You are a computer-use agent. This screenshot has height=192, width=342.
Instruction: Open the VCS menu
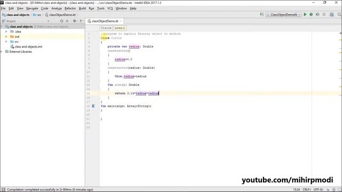(x=110, y=9)
